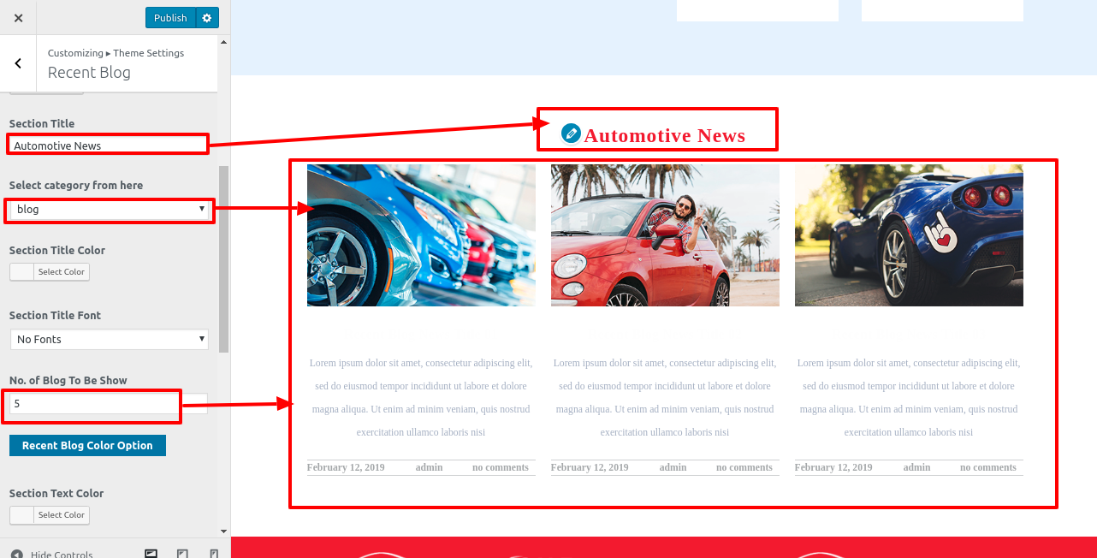Open the Section Title Color swatch picker
Screen dimensions: 1097x558
pyautogui.click(x=50, y=272)
